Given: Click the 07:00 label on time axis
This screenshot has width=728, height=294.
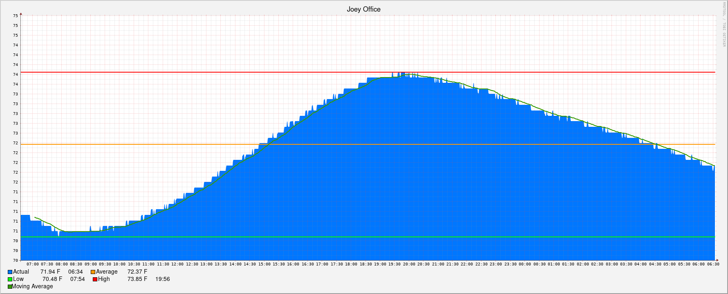Looking at the screenshot, I should (33, 264).
